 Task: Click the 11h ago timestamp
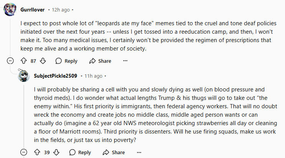pyautogui.click(x=93, y=76)
